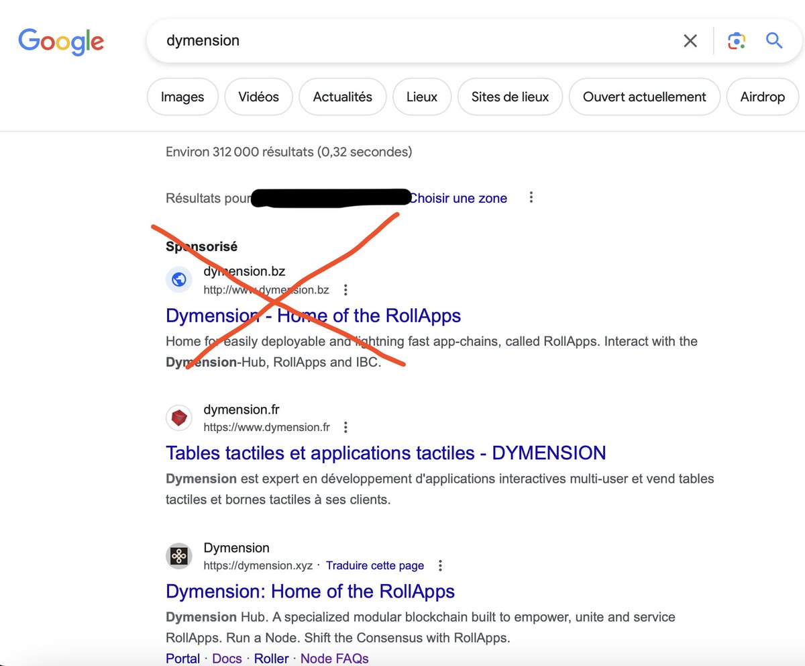This screenshot has height=666, width=805.
Task: Click the https://dymension.xyz URL text
Action: [x=258, y=565]
